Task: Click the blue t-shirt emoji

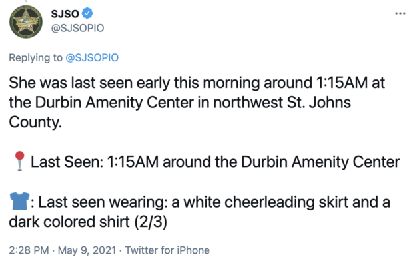Action: pyautogui.click(x=19, y=201)
